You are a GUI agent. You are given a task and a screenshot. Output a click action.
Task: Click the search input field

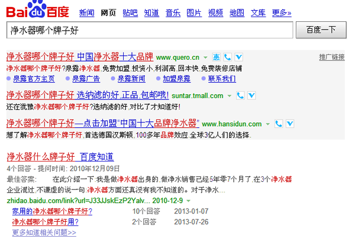coord(150,30)
